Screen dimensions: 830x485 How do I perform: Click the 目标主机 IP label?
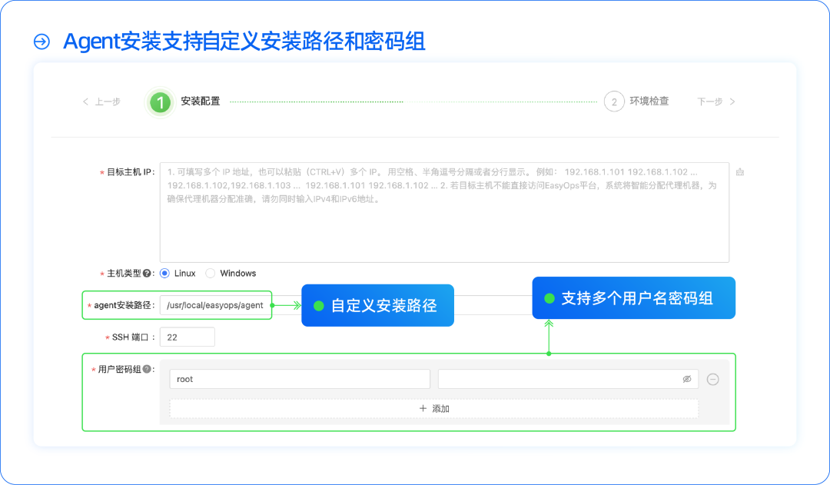(x=130, y=172)
